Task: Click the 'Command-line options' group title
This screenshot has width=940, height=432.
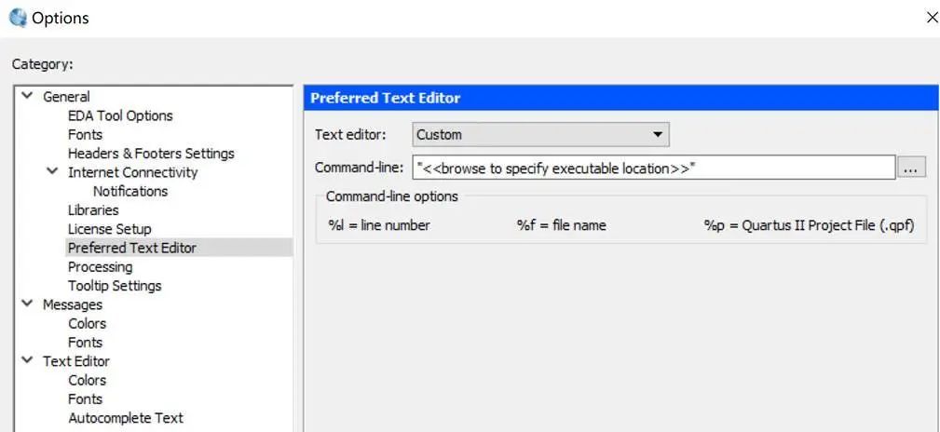Action: tap(392, 196)
